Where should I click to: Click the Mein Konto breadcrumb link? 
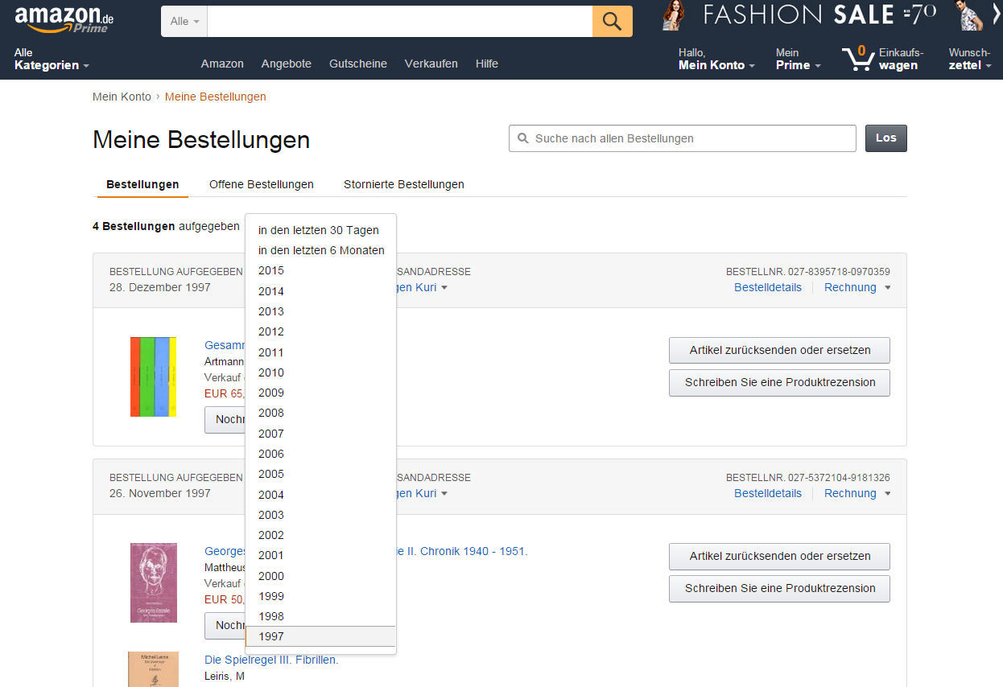pos(122,97)
